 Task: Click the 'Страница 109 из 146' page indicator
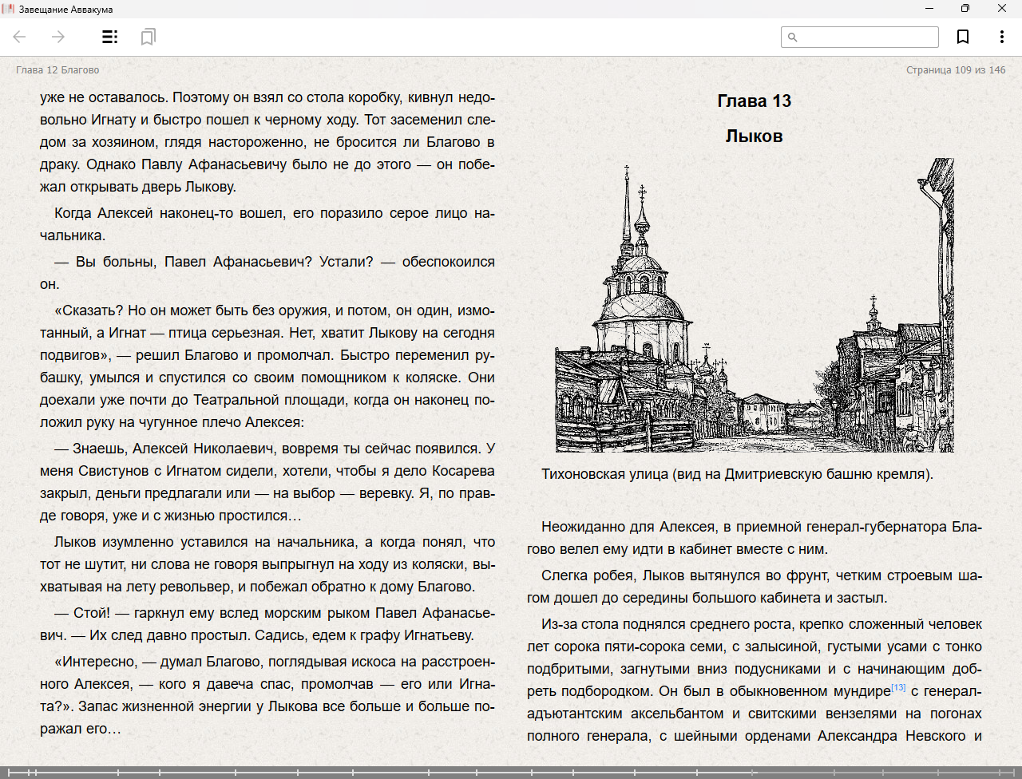tap(956, 70)
